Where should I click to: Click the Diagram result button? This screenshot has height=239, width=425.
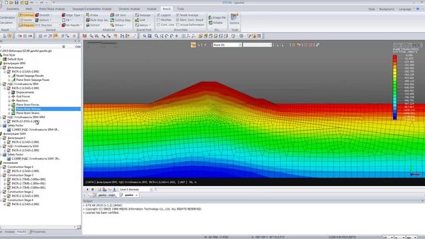(x=27, y=25)
